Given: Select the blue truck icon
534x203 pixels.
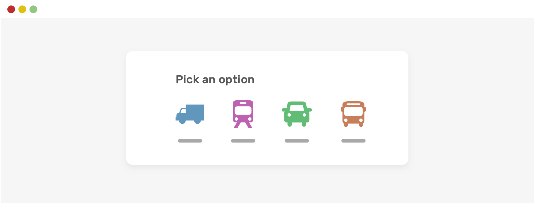Looking at the screenshot, I should [x=190, y=114].
